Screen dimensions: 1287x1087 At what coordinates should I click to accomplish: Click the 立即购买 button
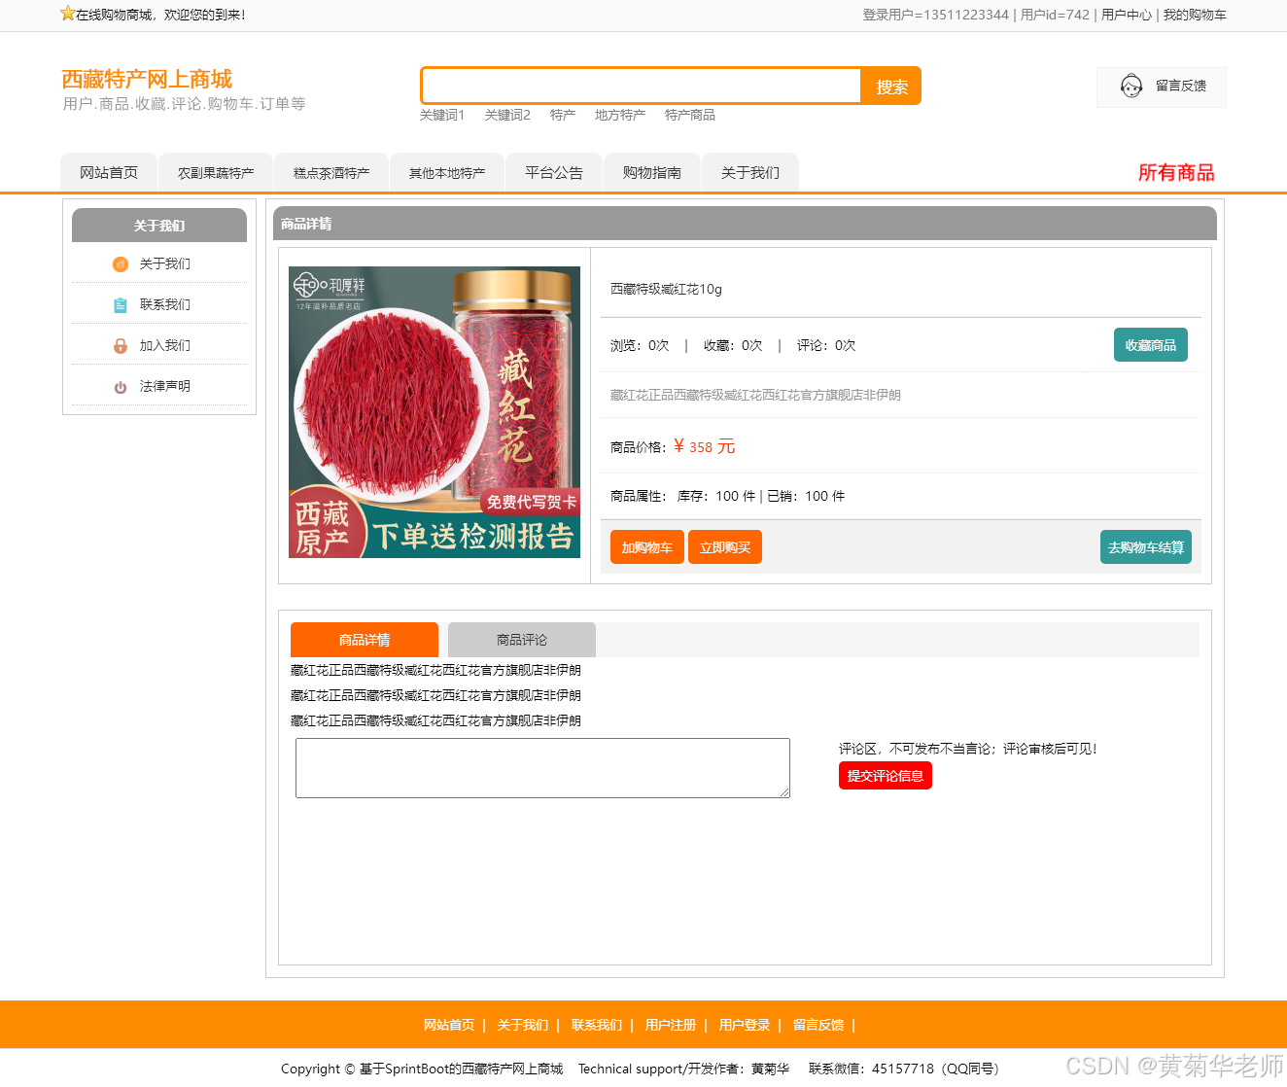(725, 547)
